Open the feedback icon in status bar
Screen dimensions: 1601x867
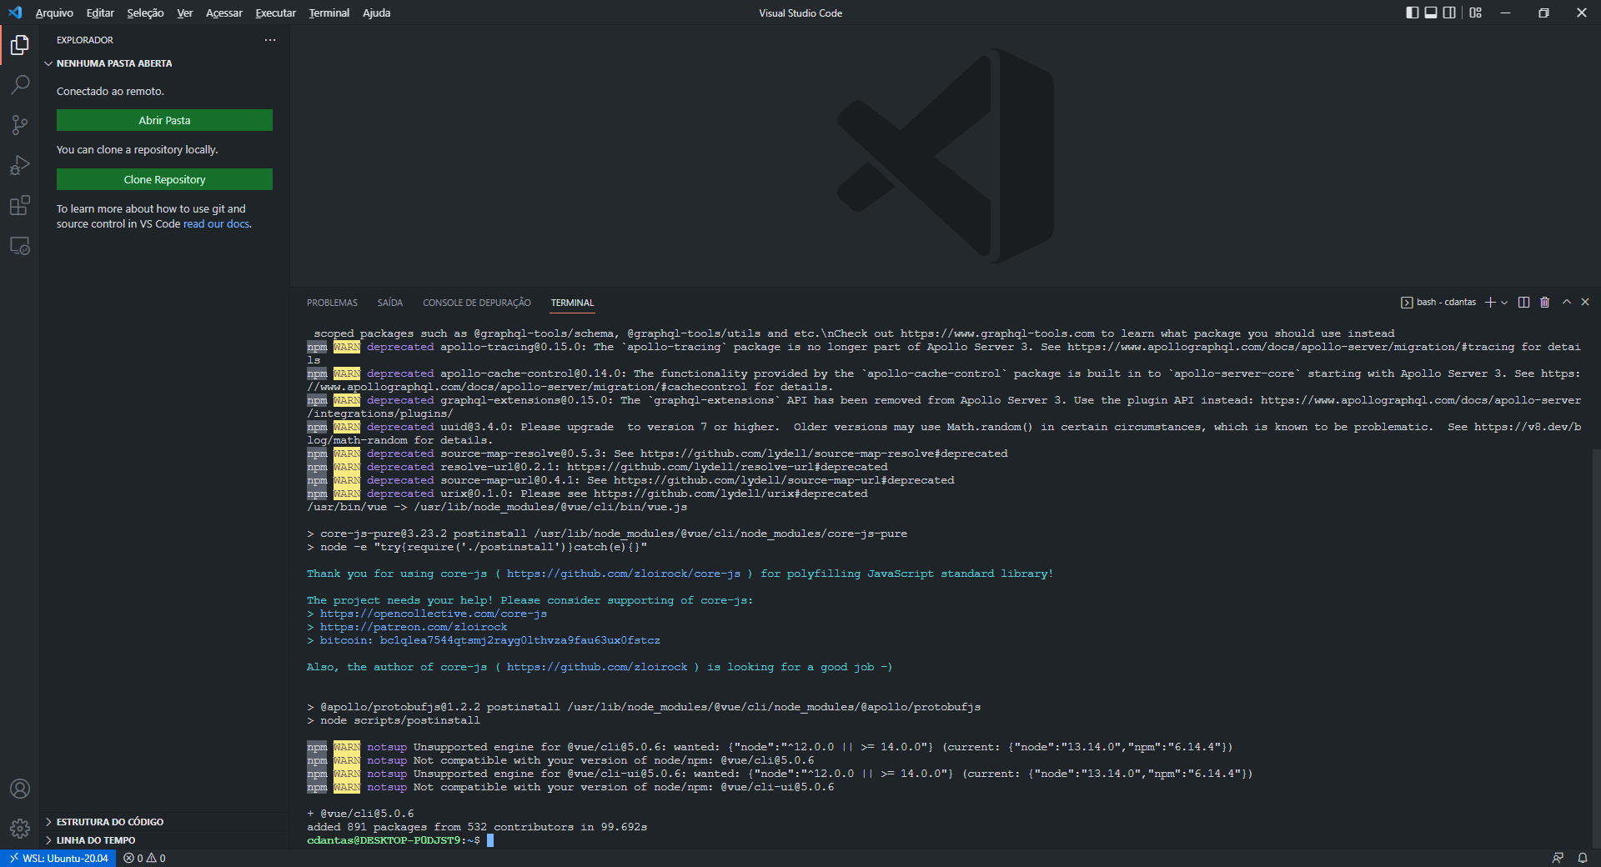[1558, 858]
